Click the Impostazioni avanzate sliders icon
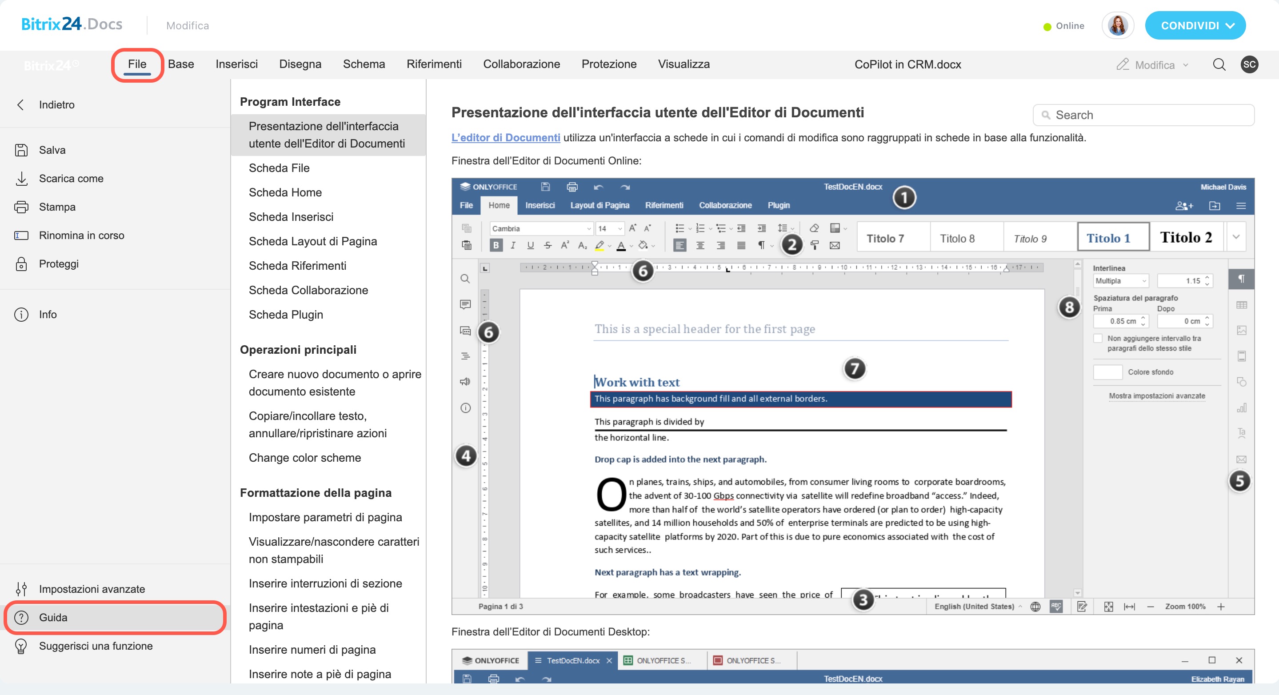 (21, 589)
